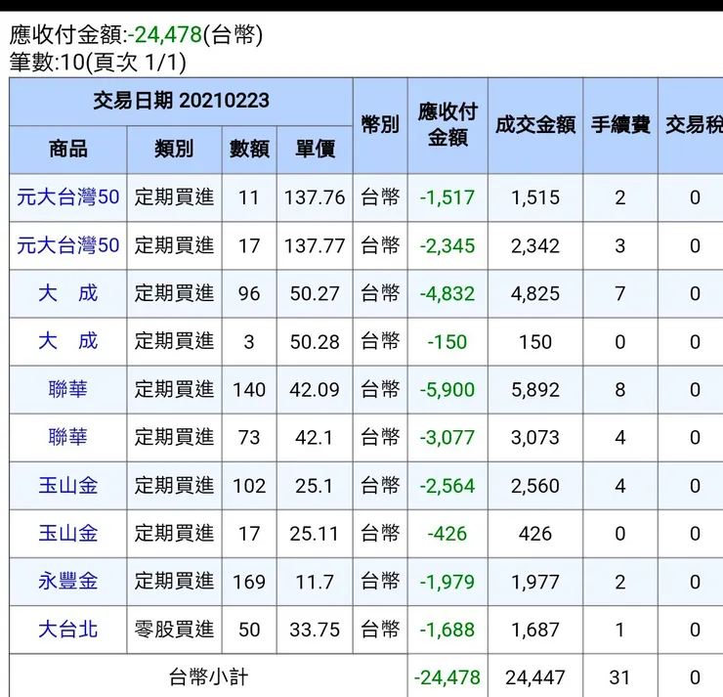The height and width of the screenshot is (697, 723).
Task: Click the 數額 column header
Action: coord(249,150)
